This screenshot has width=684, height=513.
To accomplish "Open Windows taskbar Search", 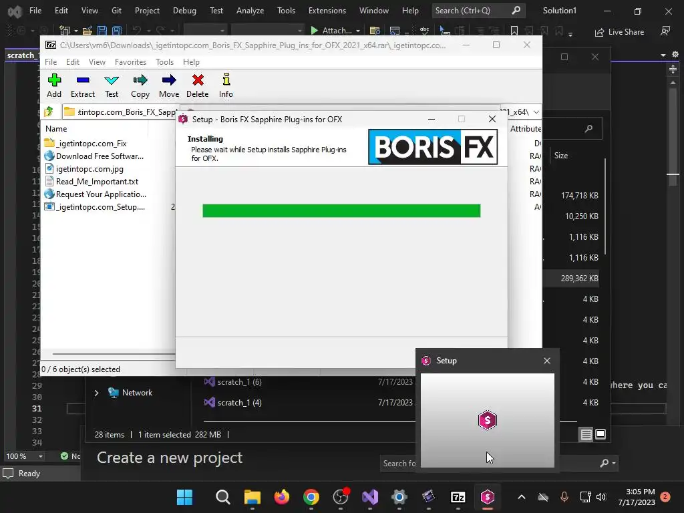I will coord(223,497).
